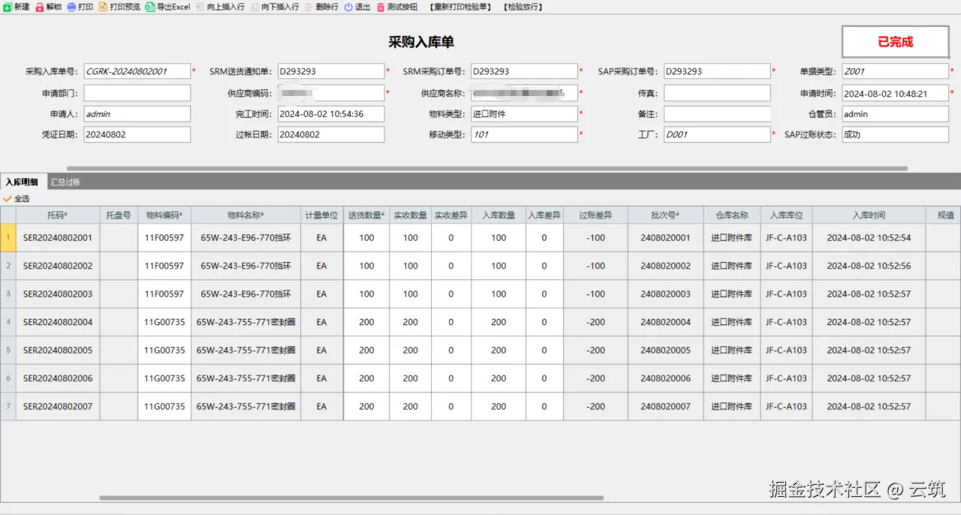This screenshot has width=961, height=515.
Task: Click the 仓库名称 column header
Action: 732,215
